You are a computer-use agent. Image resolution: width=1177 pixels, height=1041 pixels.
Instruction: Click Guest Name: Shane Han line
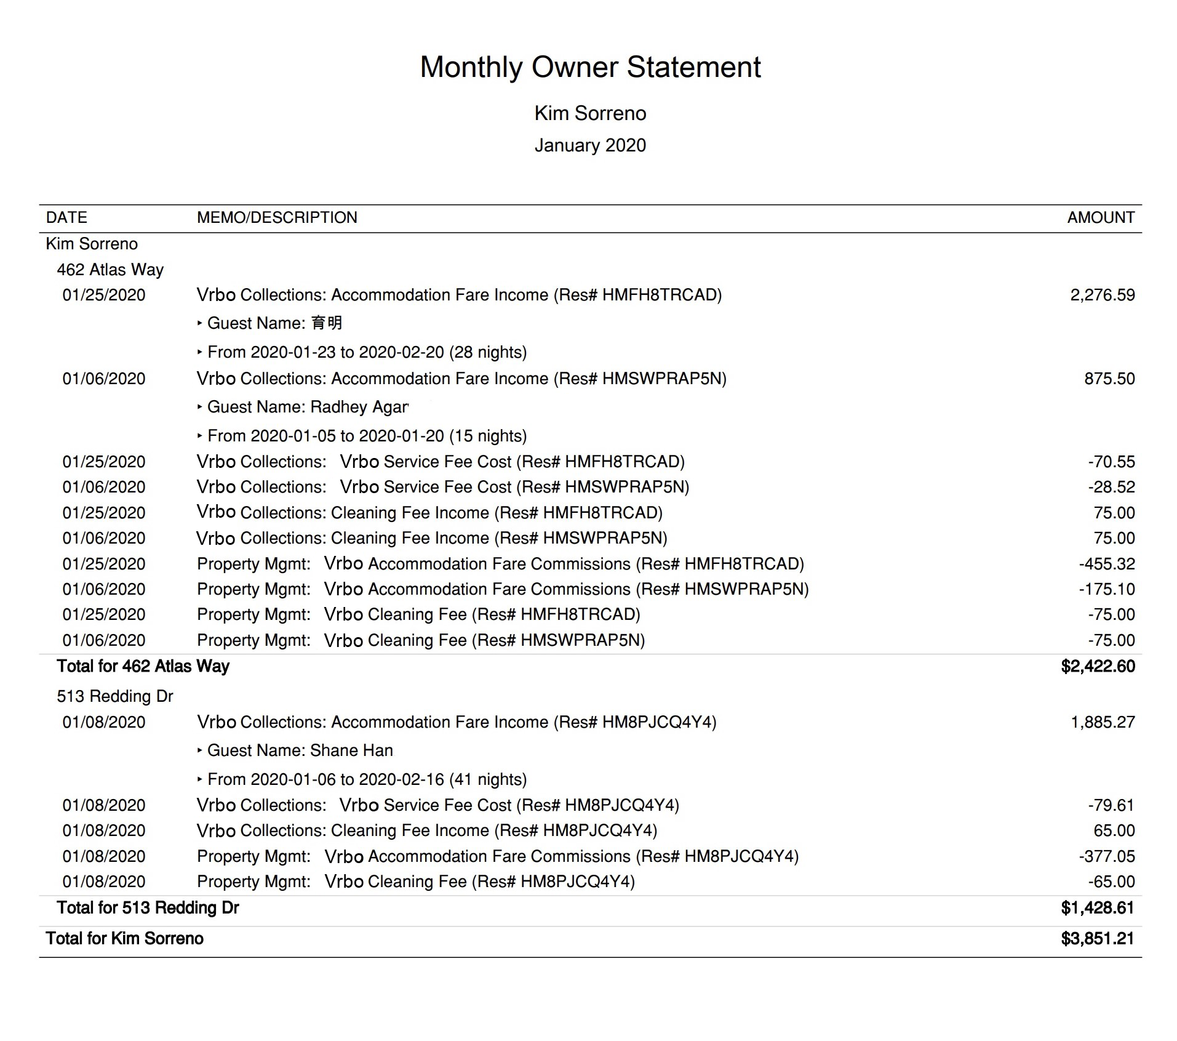point(295,750)
